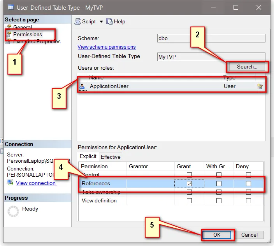Check Deny for View definition
The height and width of the screenshot is (246, 274).
(248, 200)
